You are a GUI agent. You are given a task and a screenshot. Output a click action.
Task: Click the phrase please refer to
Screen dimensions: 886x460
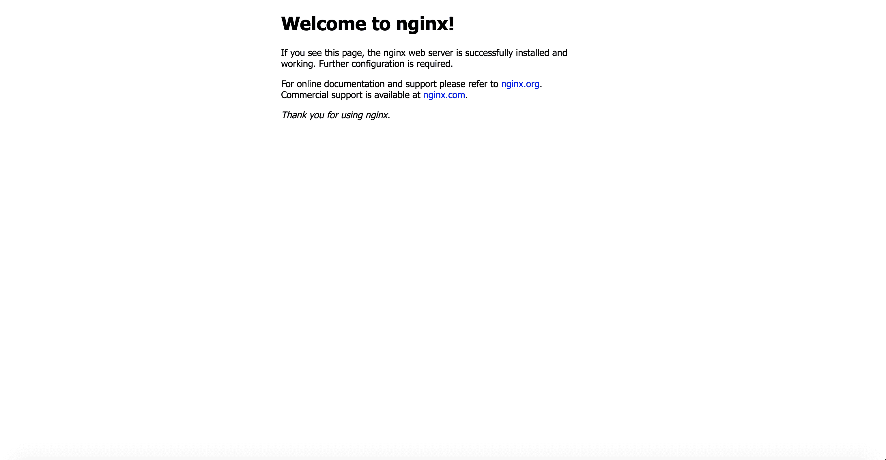pos(468,84)
